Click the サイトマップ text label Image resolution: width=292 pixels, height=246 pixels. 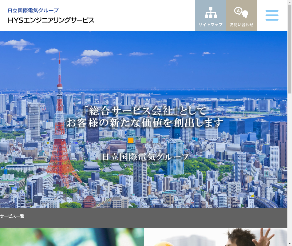211,25
